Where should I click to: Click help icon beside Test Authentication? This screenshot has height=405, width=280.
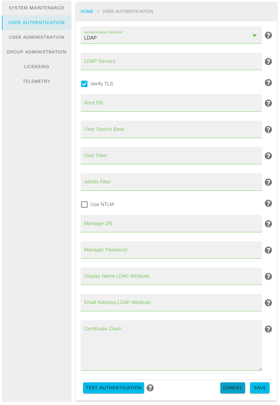[150, 388]
